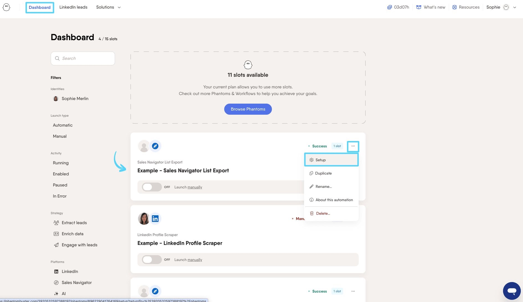523x302 pixels.
Task: Click the Duplicate copy icon
Action: (311, 173)
